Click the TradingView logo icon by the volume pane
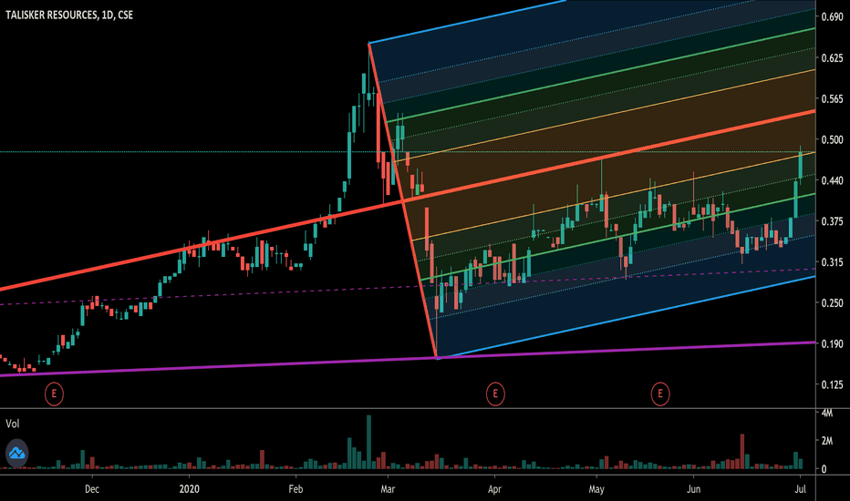The height and width of the screenshot is (501, 850). pyautogui.click(x=16, y=454)
